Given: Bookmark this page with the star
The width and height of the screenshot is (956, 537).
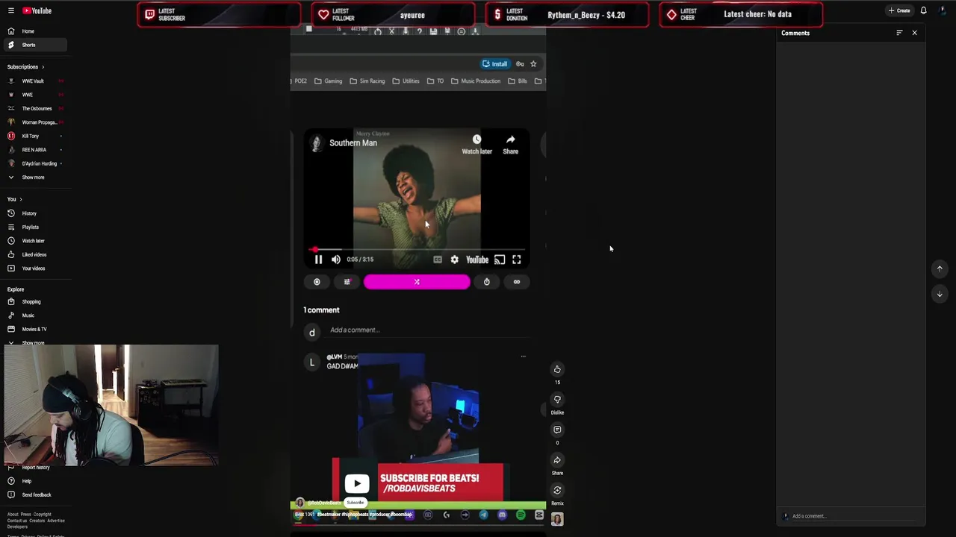Looking at the screenshot, I should (533, 64).
